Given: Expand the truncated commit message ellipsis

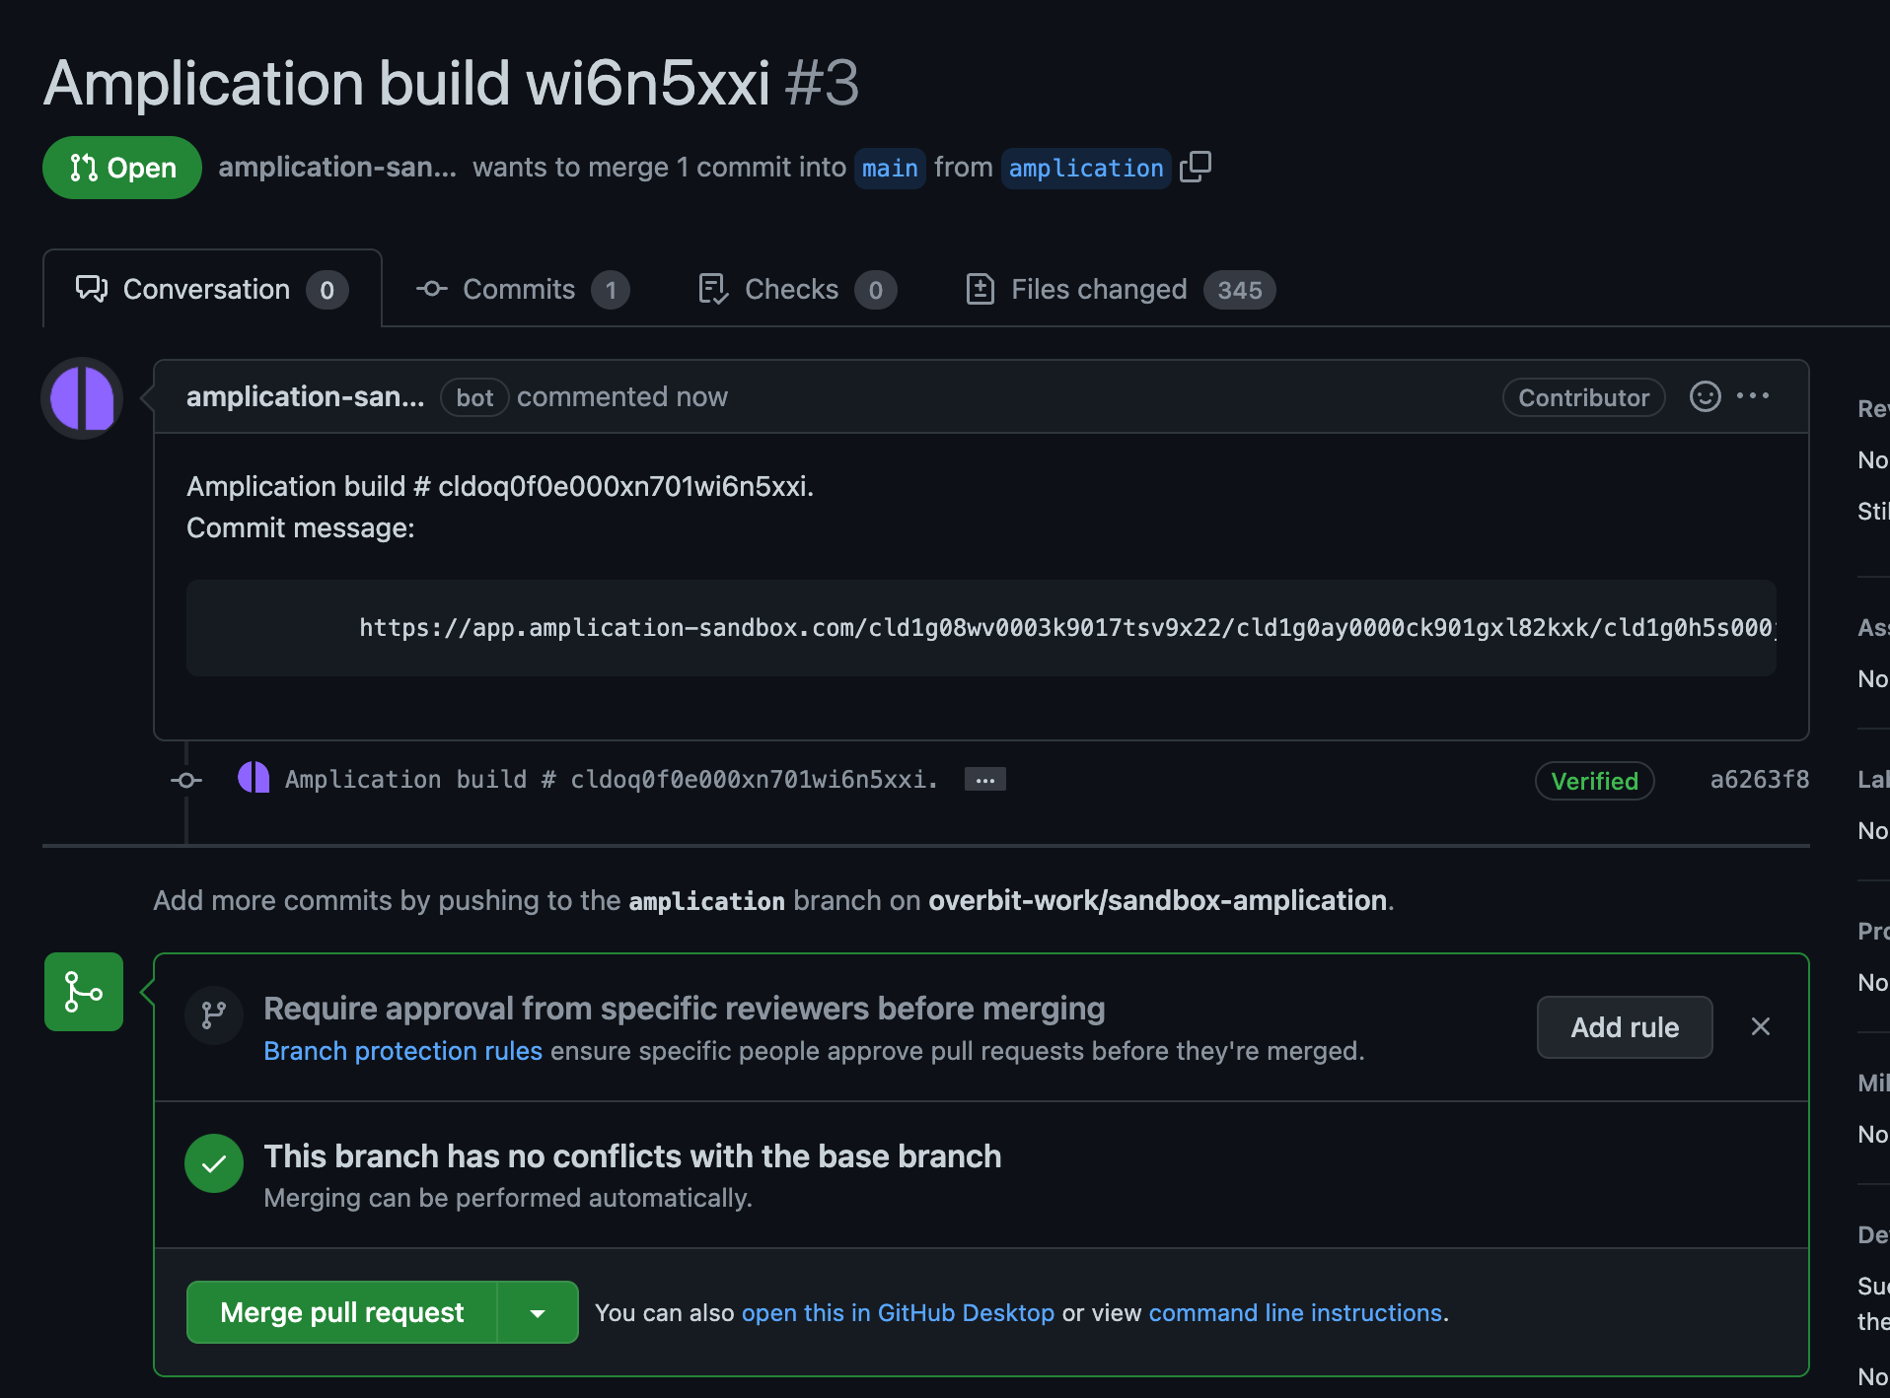Looking at the screenshot, I should (x=983, y=779).
